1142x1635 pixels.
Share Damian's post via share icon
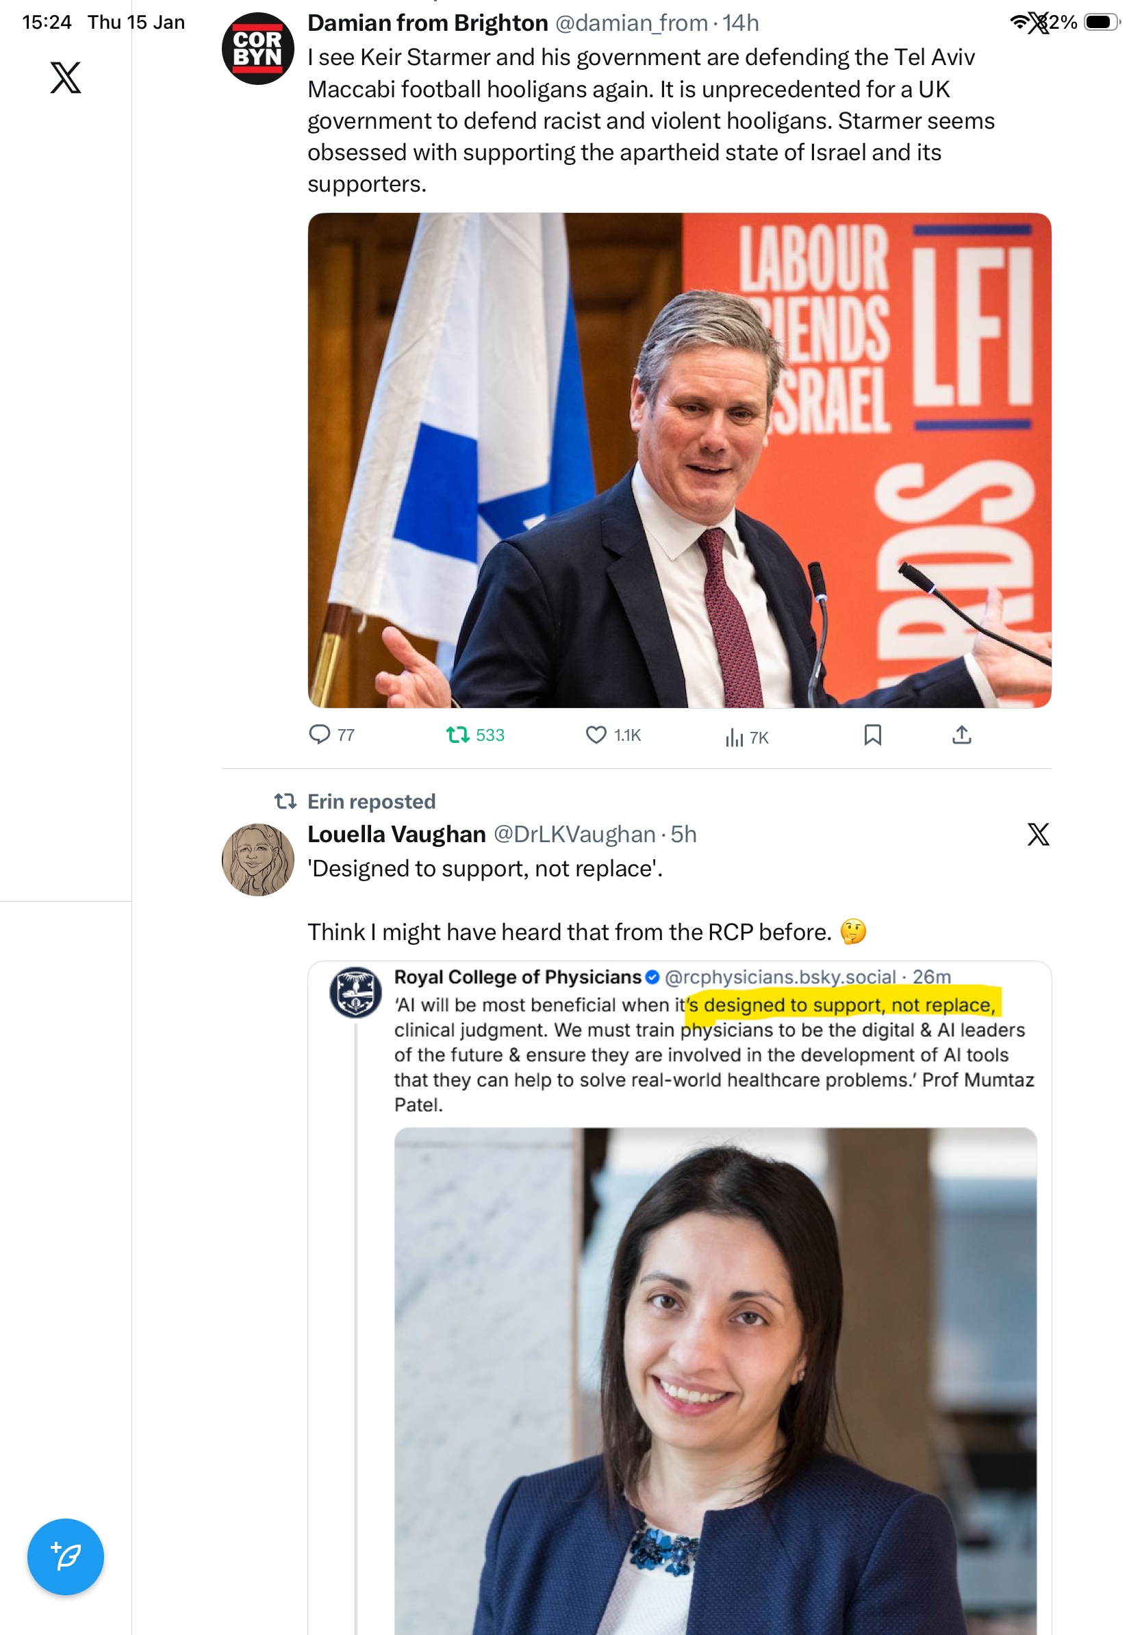pyautogui.click(x=961, y=734)
